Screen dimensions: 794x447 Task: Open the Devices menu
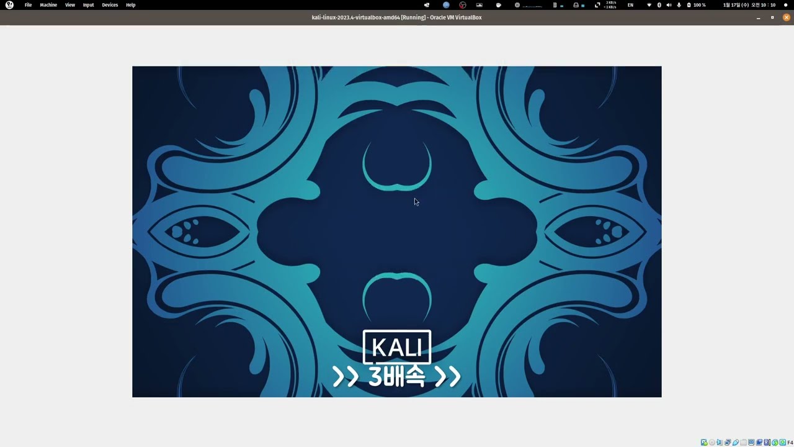(x=110, y=5)
